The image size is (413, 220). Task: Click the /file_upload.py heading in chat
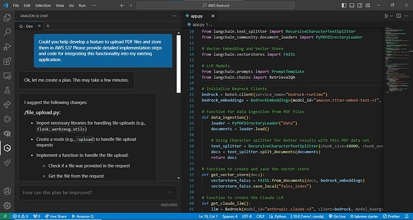click(x=42, y=112)
